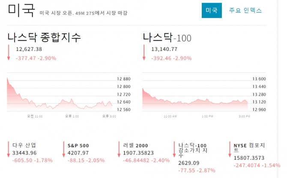Click the red arrow next to NYSE 컴포지트
This screenshot has height=178, width=287.
click(x=230, y=149)
